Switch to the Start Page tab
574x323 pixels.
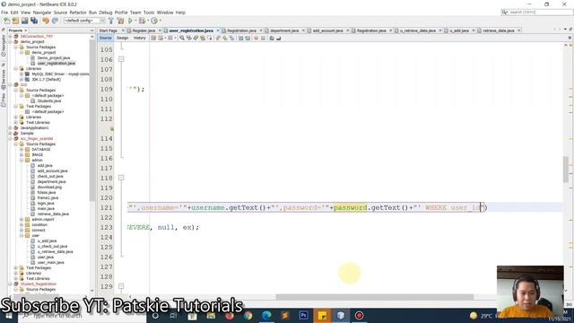[109, 31]
